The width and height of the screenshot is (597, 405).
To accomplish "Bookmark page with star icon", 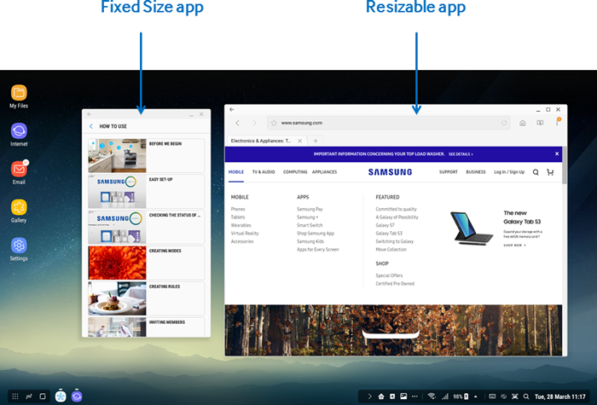I will click(x=274, y=123).
